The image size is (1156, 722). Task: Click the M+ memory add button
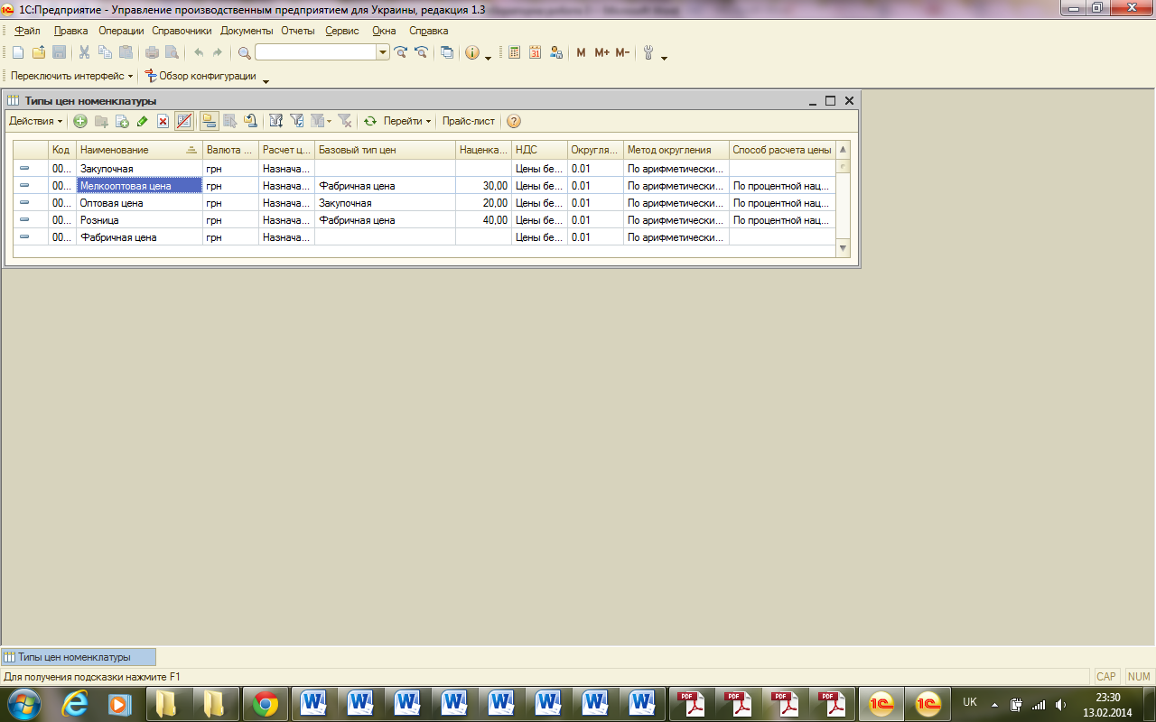tap(602, 53)
